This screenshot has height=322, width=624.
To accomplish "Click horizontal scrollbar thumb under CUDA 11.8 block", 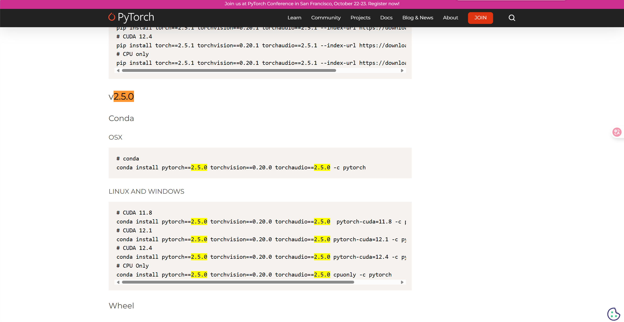I will coord(238,282).
